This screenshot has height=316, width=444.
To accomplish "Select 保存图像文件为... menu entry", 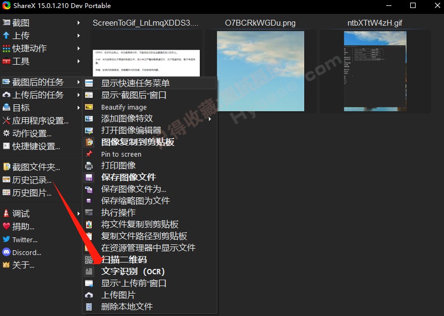I will coord(150,189).
